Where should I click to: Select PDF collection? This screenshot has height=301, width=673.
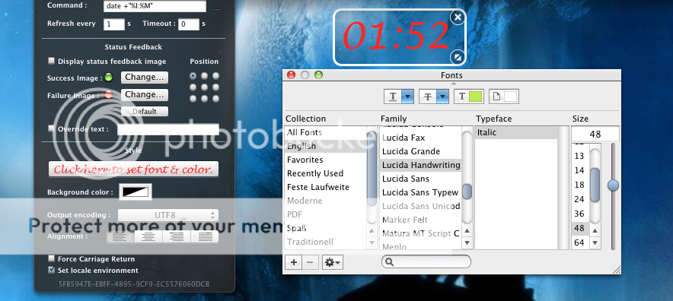(325, 214)
